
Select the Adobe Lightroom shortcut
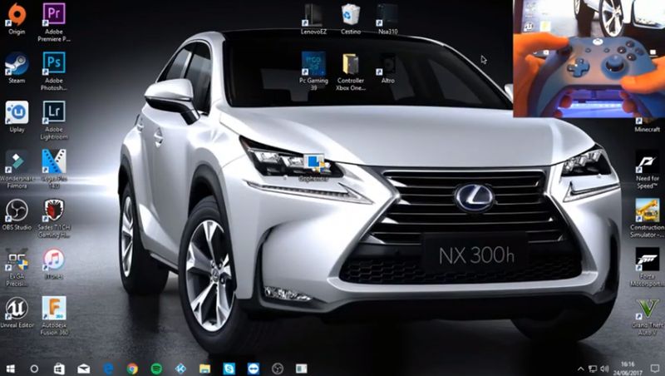tap(54, 120)
